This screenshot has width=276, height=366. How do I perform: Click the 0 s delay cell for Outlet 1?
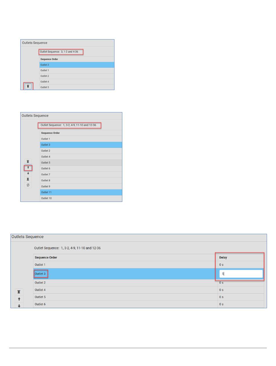(241, 265)
